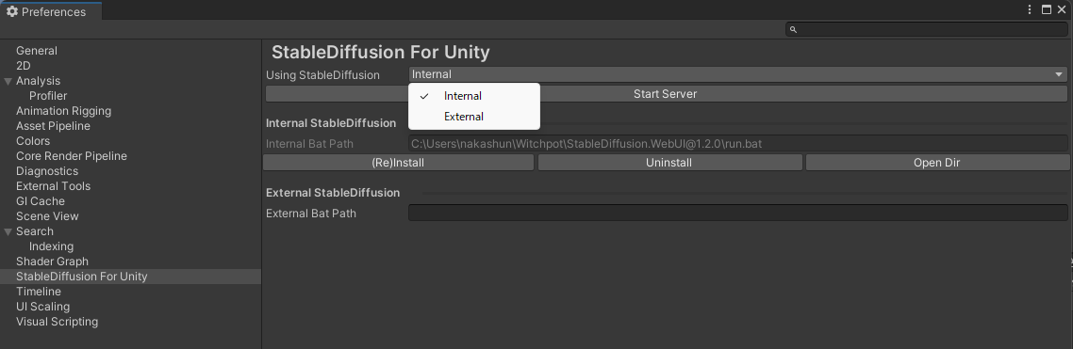Open the Preferences window kebab menu
Viewport: 1073px width, 349px height.
coord(1030,9)
